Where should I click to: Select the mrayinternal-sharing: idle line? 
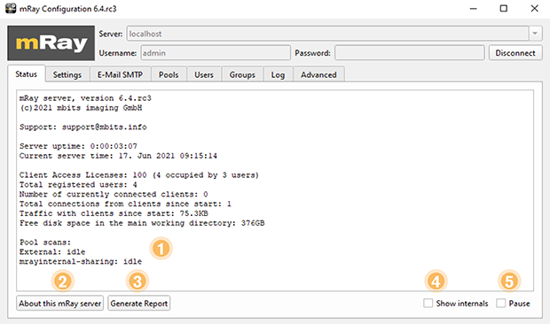click(81, 261)
